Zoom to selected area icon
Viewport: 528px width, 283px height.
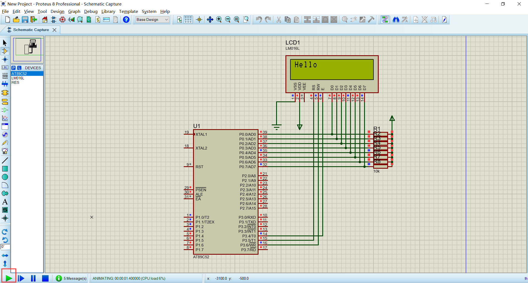click(246, 20)
